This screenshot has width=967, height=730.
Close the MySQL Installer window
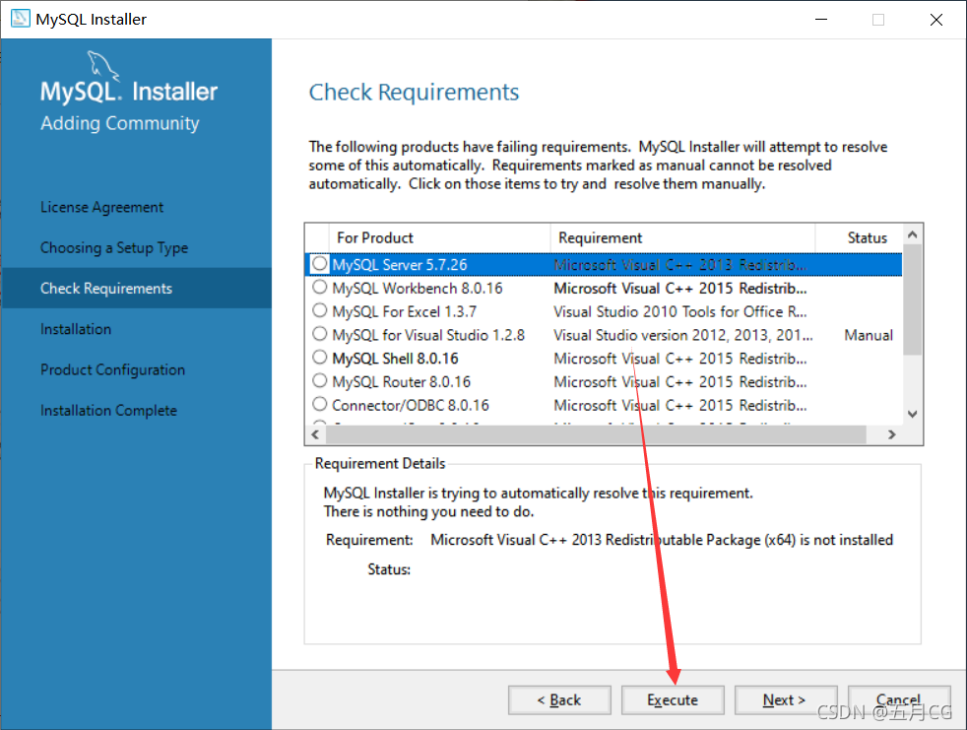tap(936, 19)
